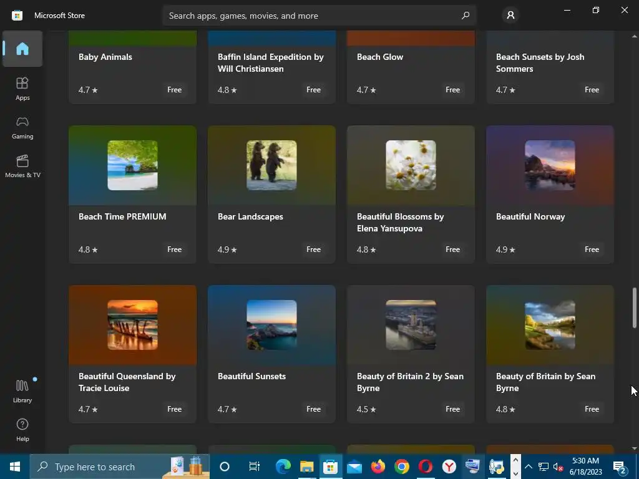Click Free on Baby Animals card
The width and height of the screenshot is (639, 479).
click(175, 90)
